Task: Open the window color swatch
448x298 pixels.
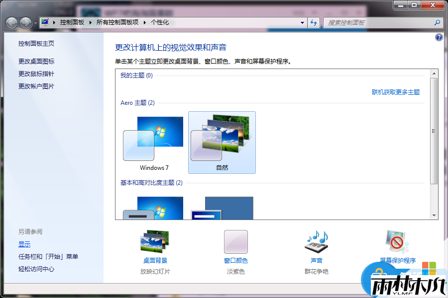Action: coord(235,242)
